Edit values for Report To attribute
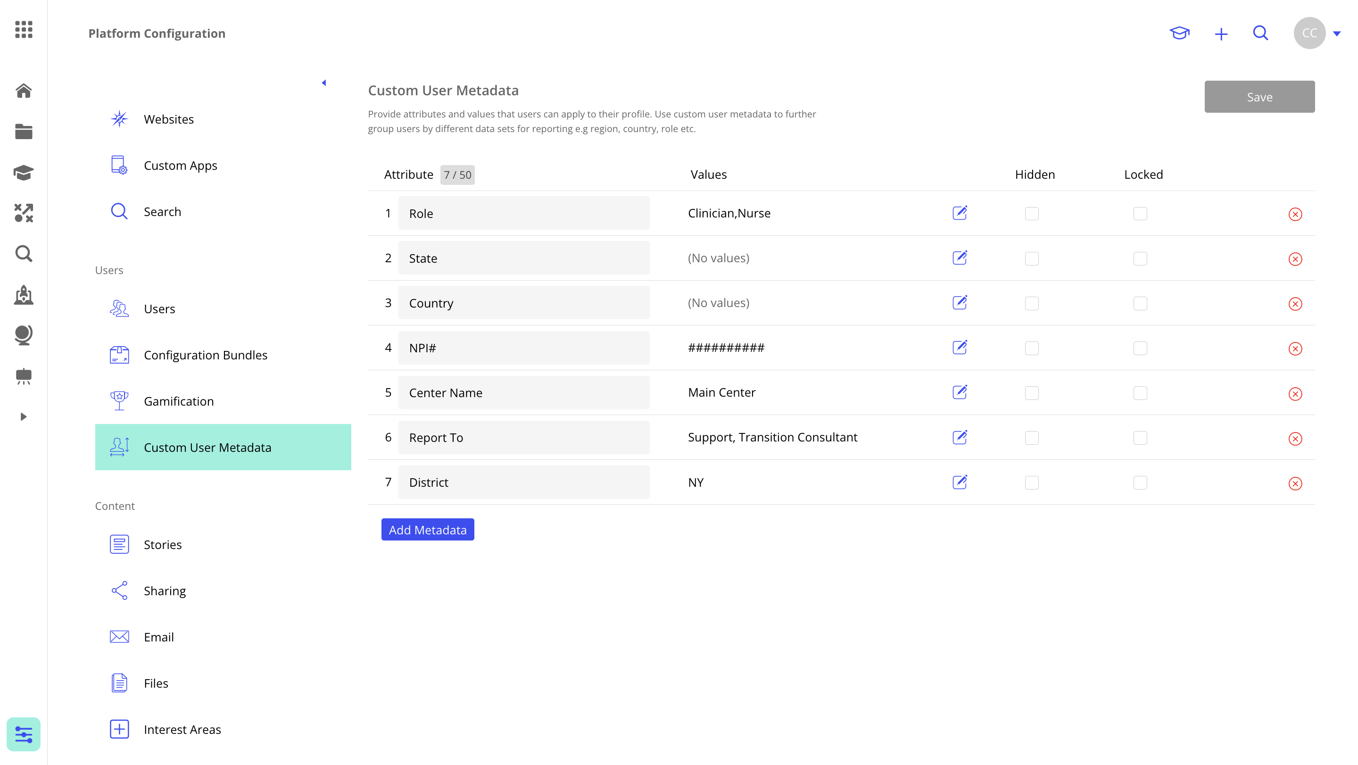Viewport: 1358px width, 765px height. coord(960,437)
